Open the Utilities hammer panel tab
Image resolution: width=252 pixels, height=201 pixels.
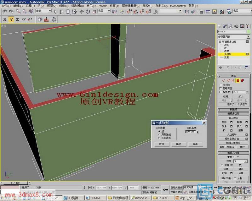click(x=248, y=26)
